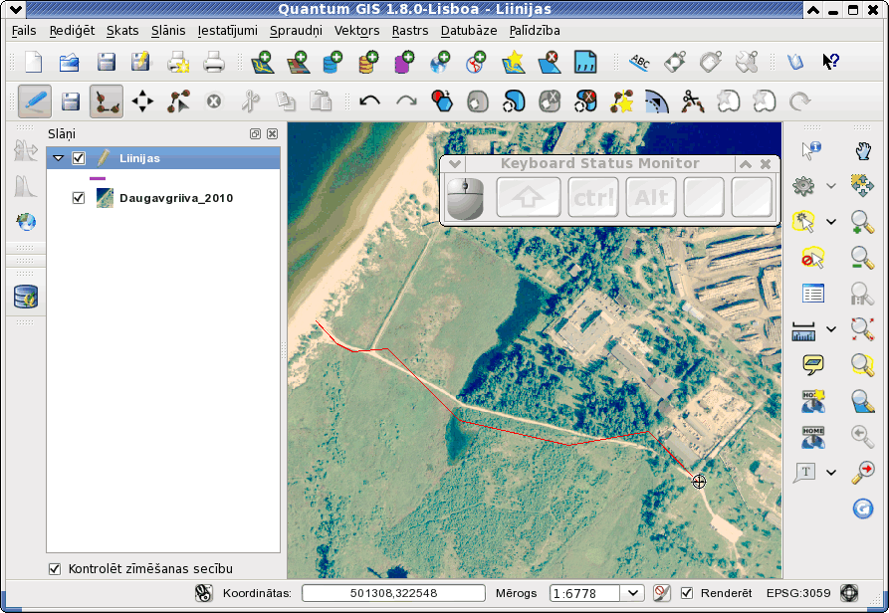Open the Slānis menu
889x613 pixels.
pos(168,31)
